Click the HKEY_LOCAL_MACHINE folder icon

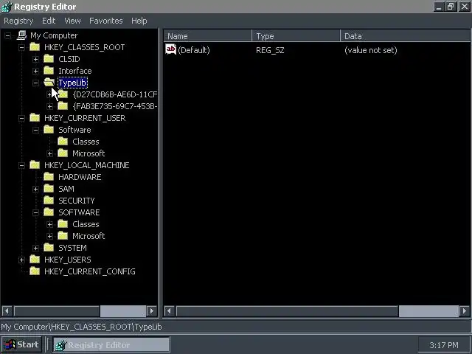(35, 165)
